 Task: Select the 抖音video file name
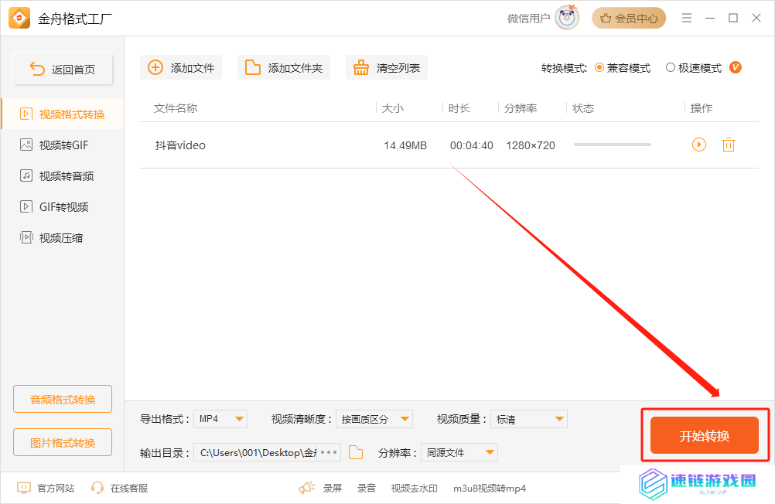tap(180, 145)
